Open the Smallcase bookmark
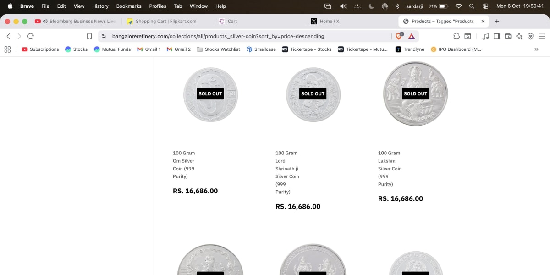This screenshot has width=550, height=275. click(261, 49)
